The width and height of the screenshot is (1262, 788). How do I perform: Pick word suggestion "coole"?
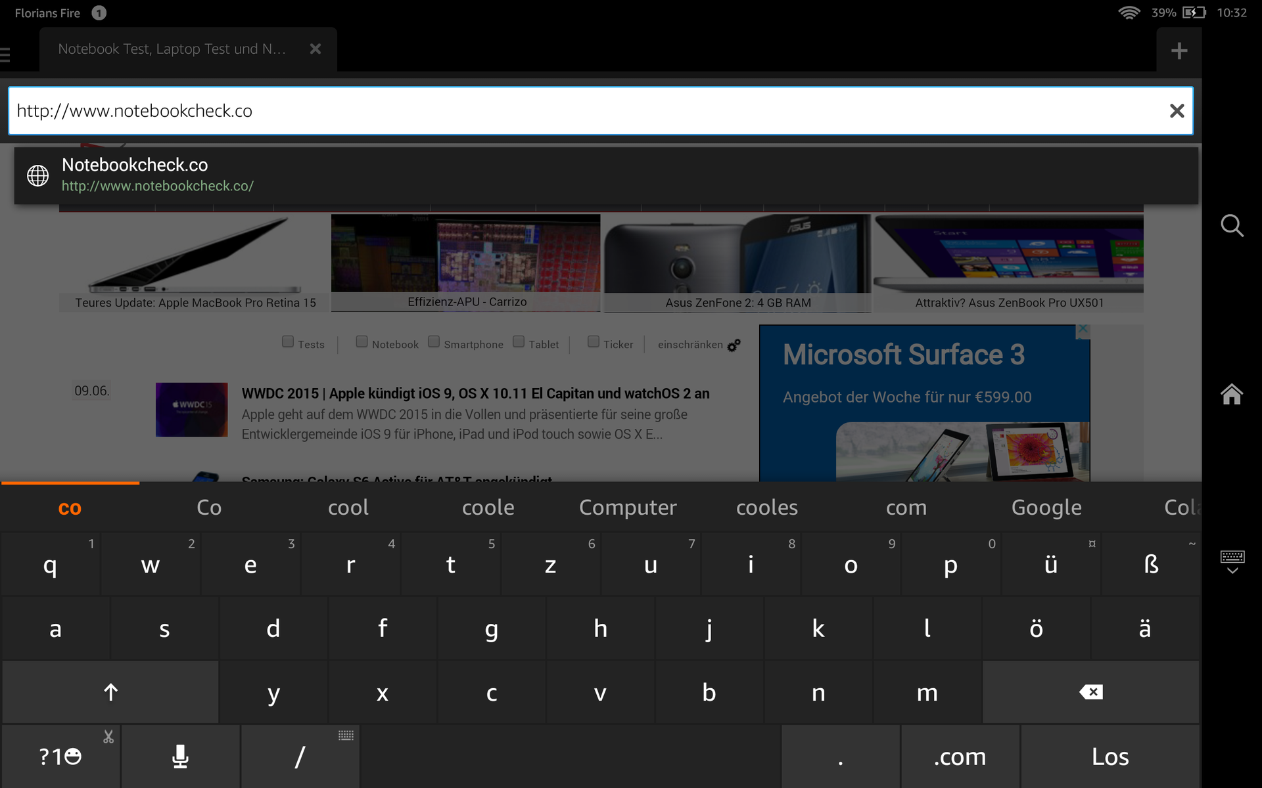click(x=488, y=508)
